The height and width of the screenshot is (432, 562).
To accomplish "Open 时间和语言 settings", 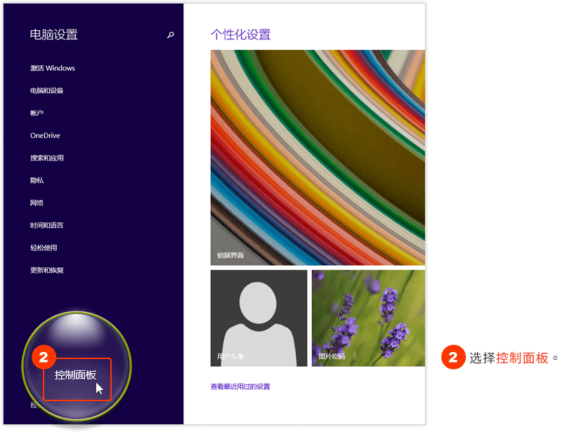I will (47, 225).
